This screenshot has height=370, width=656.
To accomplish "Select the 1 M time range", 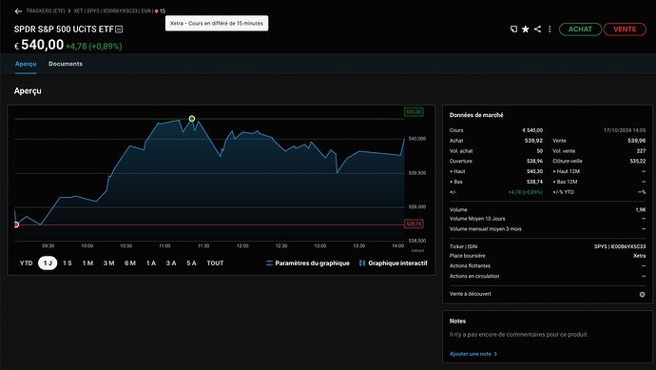I will pos(87,263).
